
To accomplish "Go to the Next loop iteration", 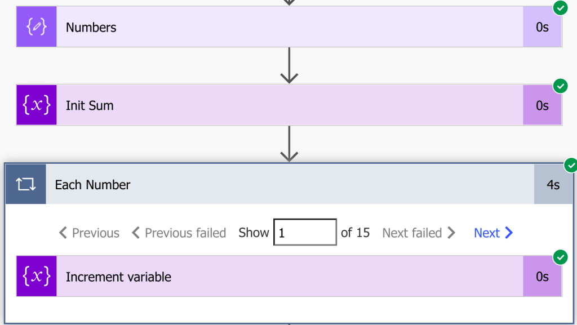I will point(493,233).
